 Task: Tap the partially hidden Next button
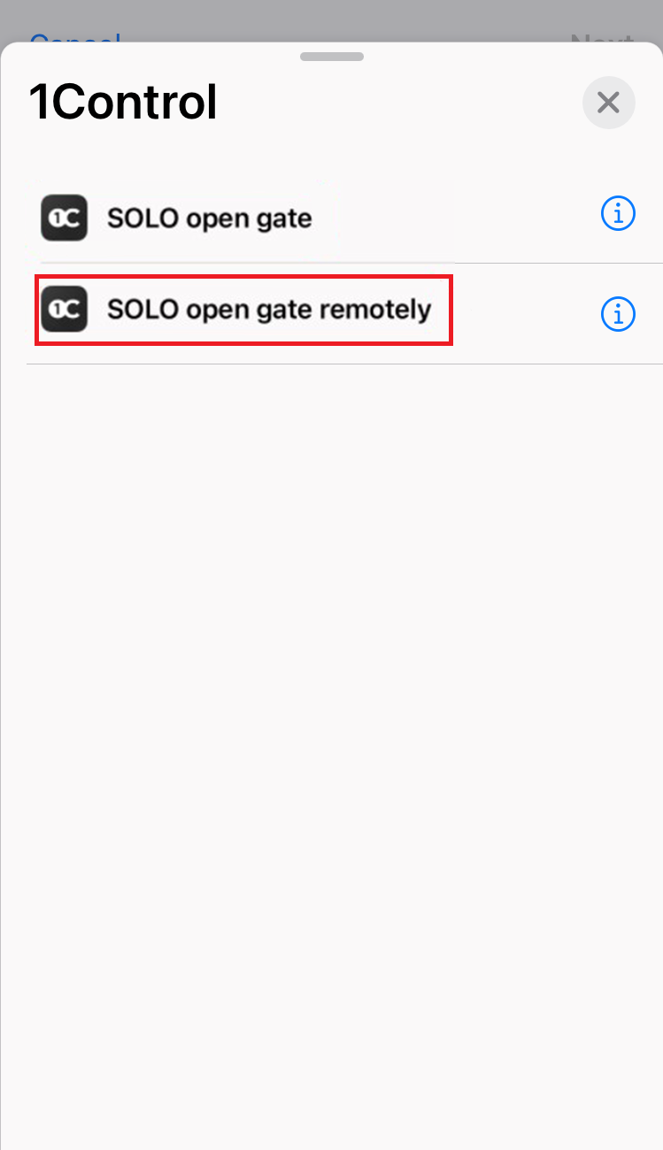pyautogui.click(x=602, y=38)
